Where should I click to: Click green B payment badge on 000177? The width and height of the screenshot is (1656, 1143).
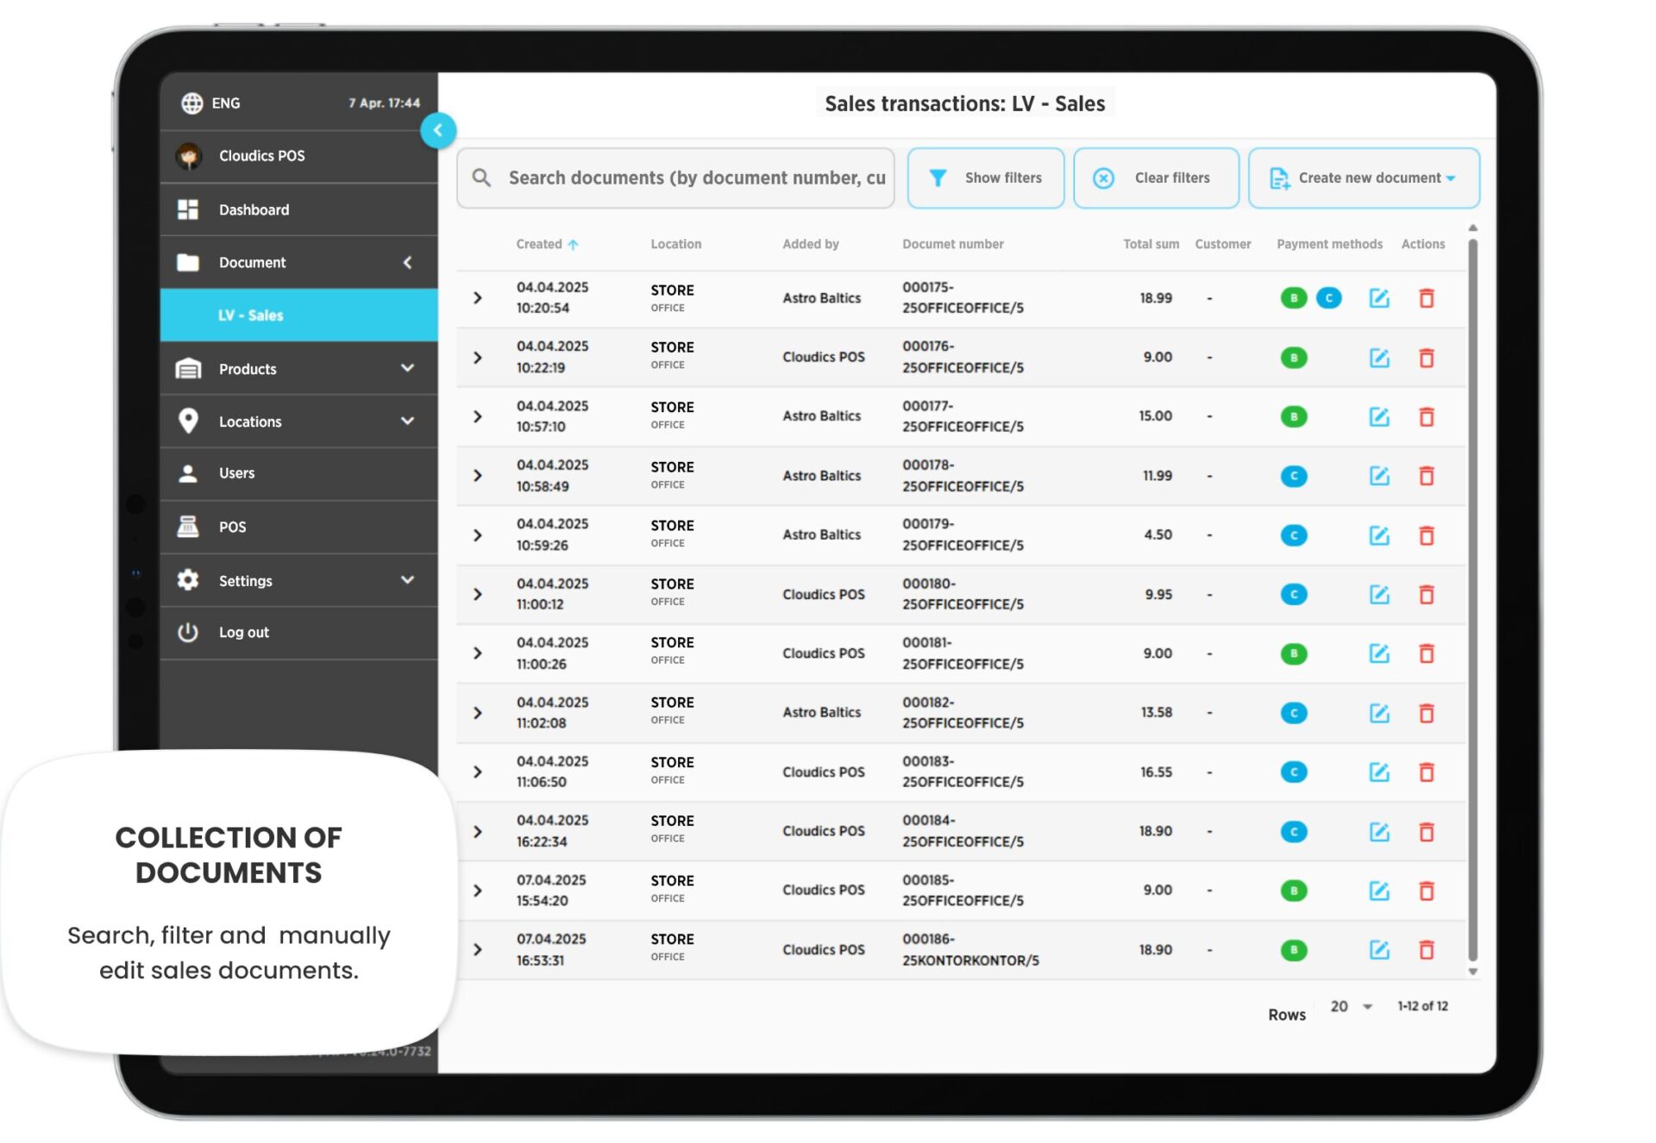click(x=1293, y=417)
